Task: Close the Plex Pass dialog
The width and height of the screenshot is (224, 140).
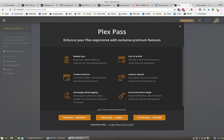Action: point(180,26)
